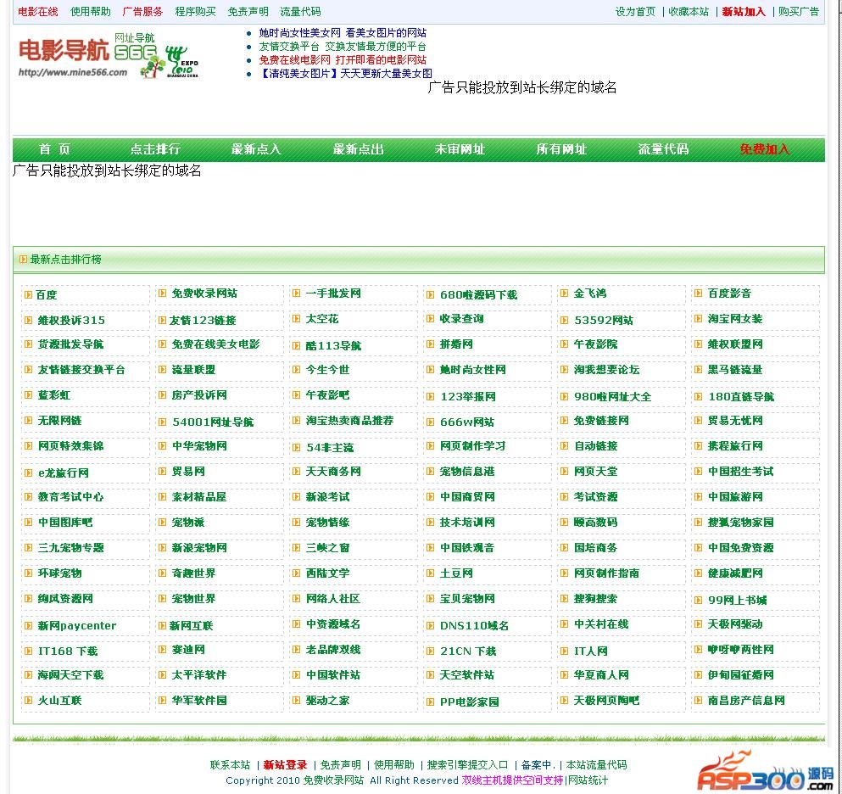Image resolution: width=842 pixels, height=794 pixels.
Task: Open 流量代码 in the green nav bar
Action: 663,149
